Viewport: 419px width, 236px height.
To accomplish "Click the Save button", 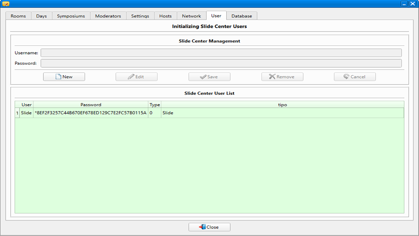I will [209, 77].
